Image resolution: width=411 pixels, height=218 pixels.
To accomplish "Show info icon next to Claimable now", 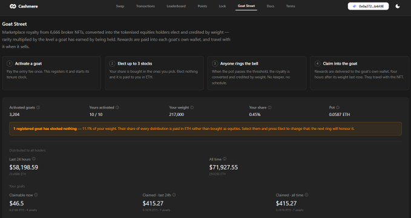I will pyautogui.click(x=36, y=195).
